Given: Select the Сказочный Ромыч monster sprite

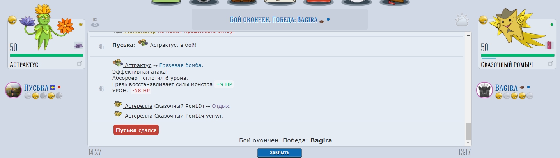Looking at the screenshot, I should tap(515, 29).
